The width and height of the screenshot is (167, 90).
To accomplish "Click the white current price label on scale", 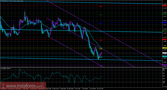I will [164, 53].
